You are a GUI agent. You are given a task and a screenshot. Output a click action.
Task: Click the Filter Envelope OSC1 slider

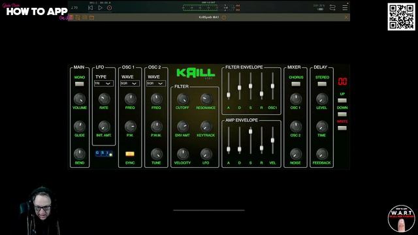tap(272, 86)
